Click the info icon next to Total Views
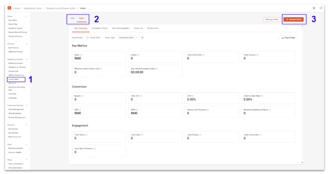The image size is (328, 174). [87, 135]
